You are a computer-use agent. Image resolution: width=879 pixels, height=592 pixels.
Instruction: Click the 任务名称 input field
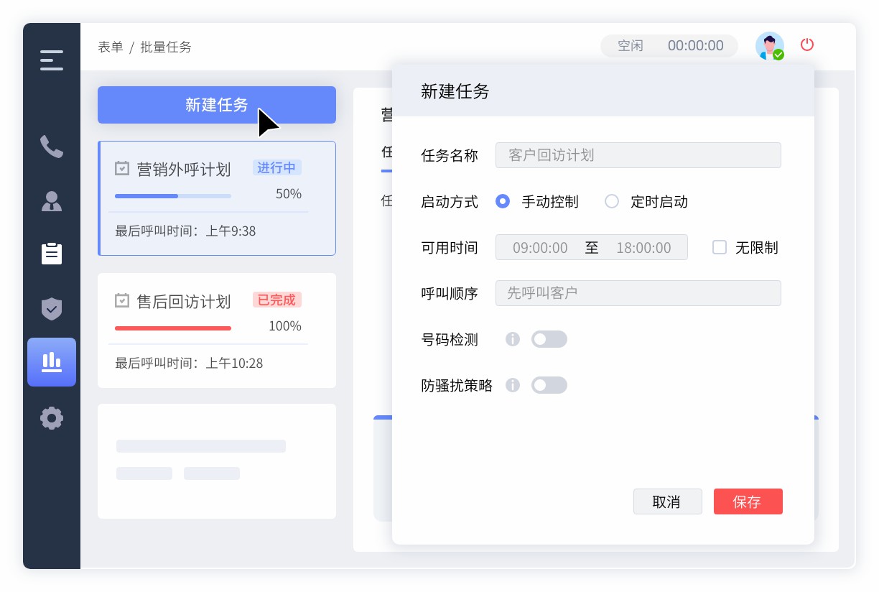(x=638, y=155)
